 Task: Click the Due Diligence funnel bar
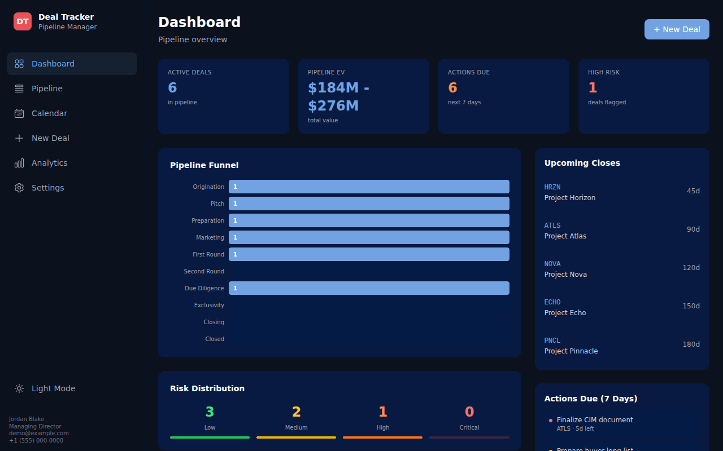point(369,288)
